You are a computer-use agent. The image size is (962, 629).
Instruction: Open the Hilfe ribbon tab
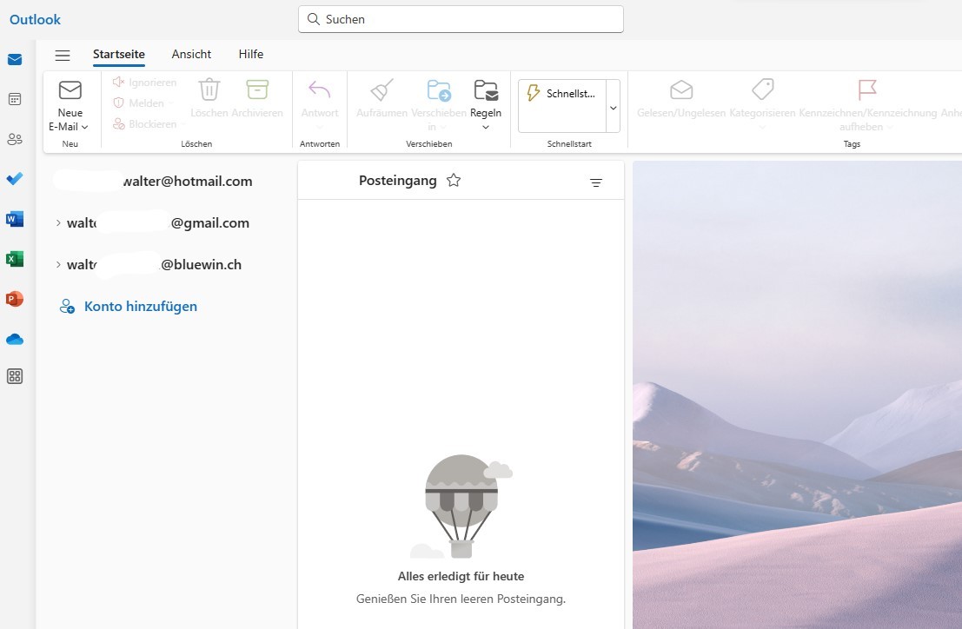(x=250, y=54)
